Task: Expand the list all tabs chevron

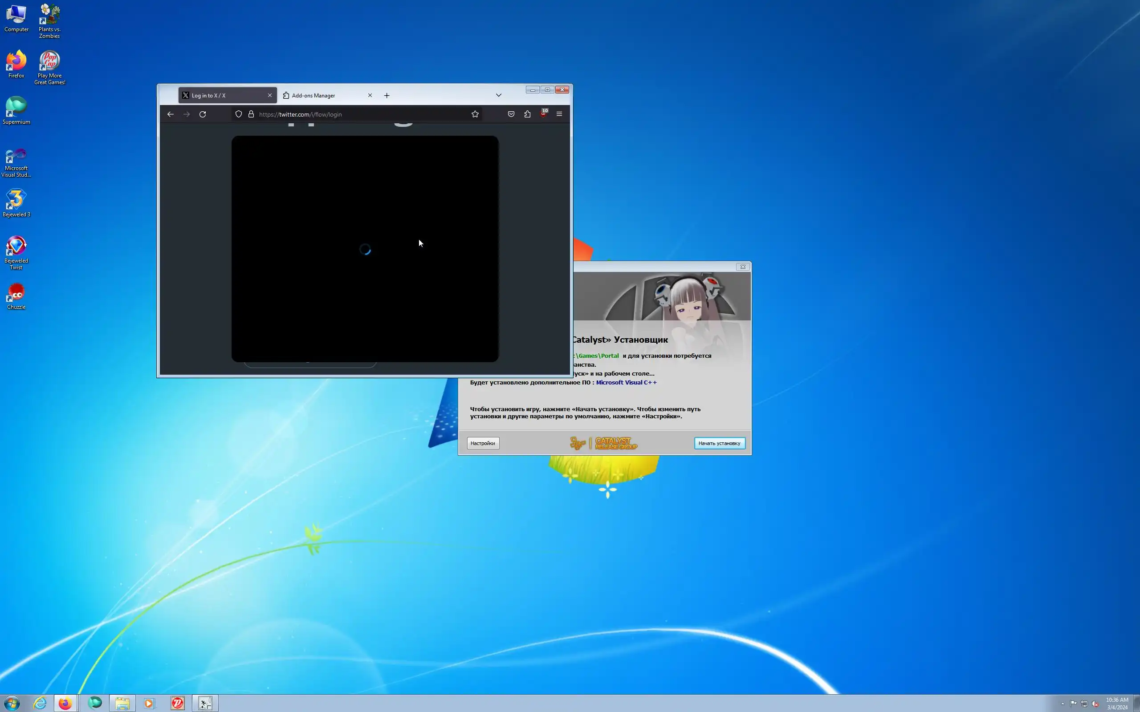Action: pyautogui.click(x=498, y=95)
